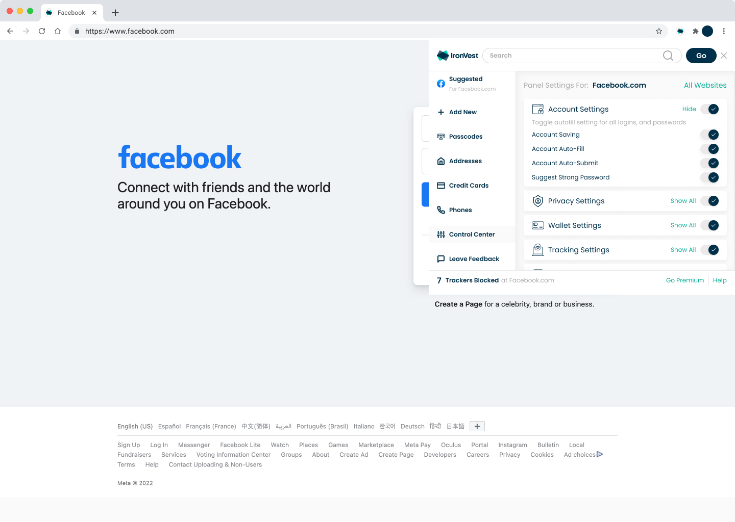This screenshot has height=522, width=735.
Task: Click the Wallet Settings card icon
Action: coord(538,225)
